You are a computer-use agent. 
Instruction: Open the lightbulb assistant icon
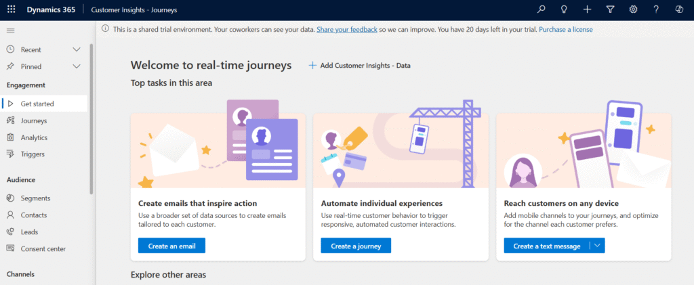tap(564, 9)
